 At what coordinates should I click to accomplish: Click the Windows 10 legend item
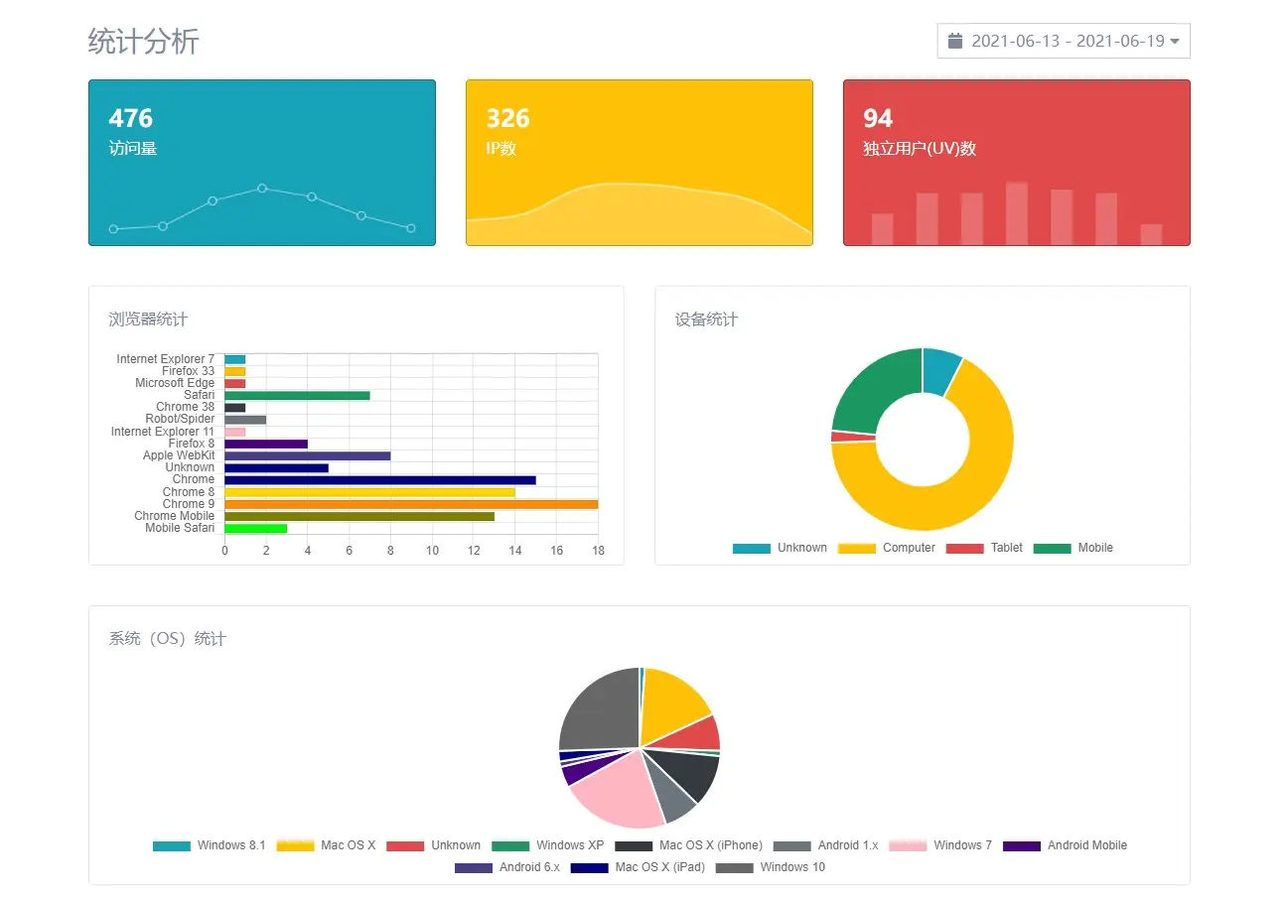pos(770,867)
